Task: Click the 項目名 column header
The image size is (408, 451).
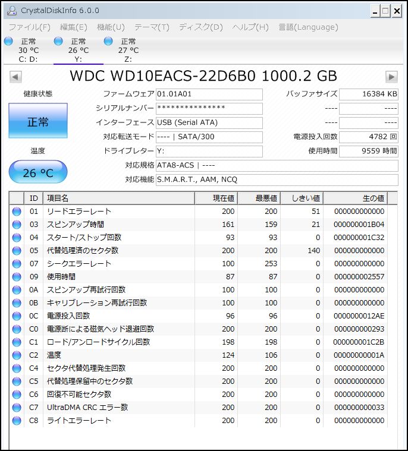Action: 119,198
